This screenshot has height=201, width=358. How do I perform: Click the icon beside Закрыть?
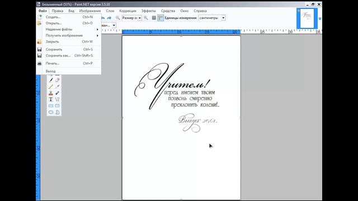[40, 42]
